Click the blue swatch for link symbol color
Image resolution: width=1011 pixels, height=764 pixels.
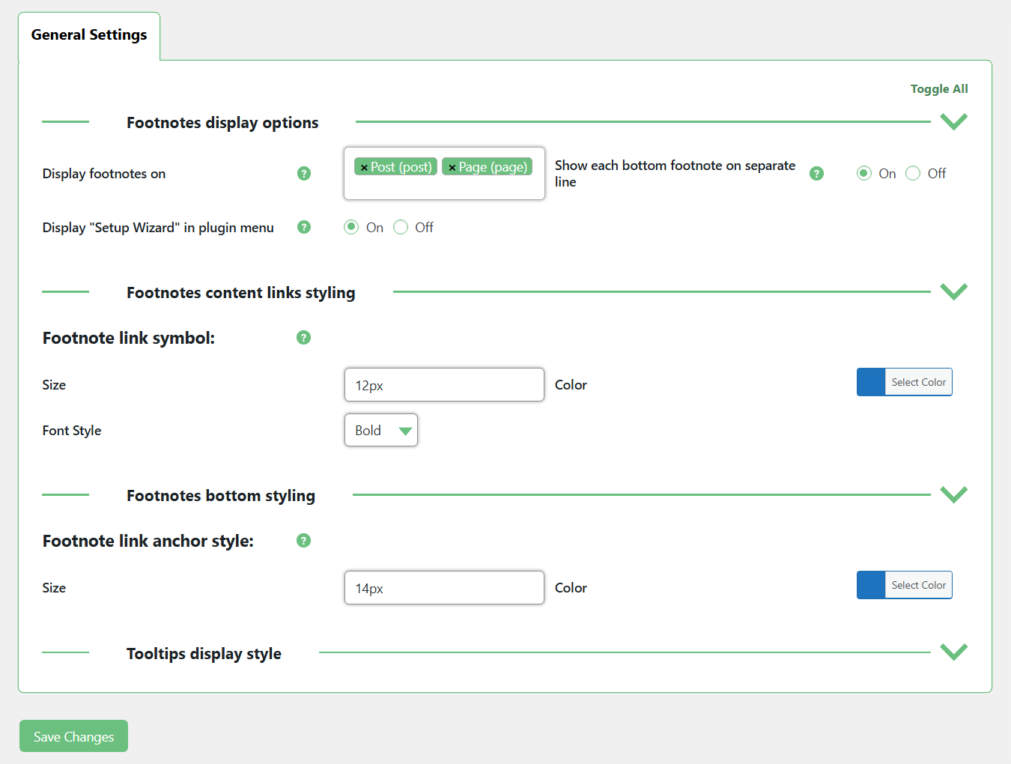pos(871,382)
